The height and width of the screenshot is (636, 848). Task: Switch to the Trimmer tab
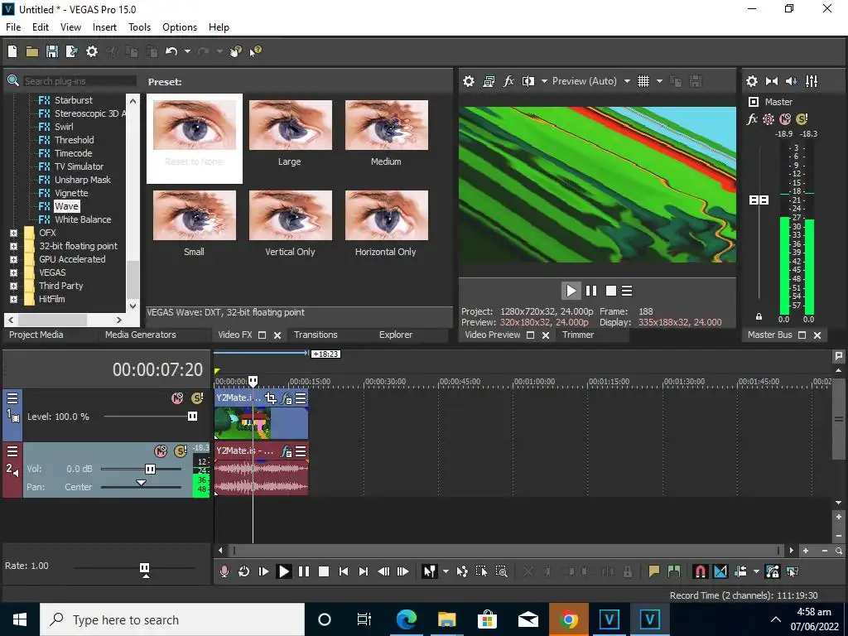pyautogui.click(x=578, y=335)
